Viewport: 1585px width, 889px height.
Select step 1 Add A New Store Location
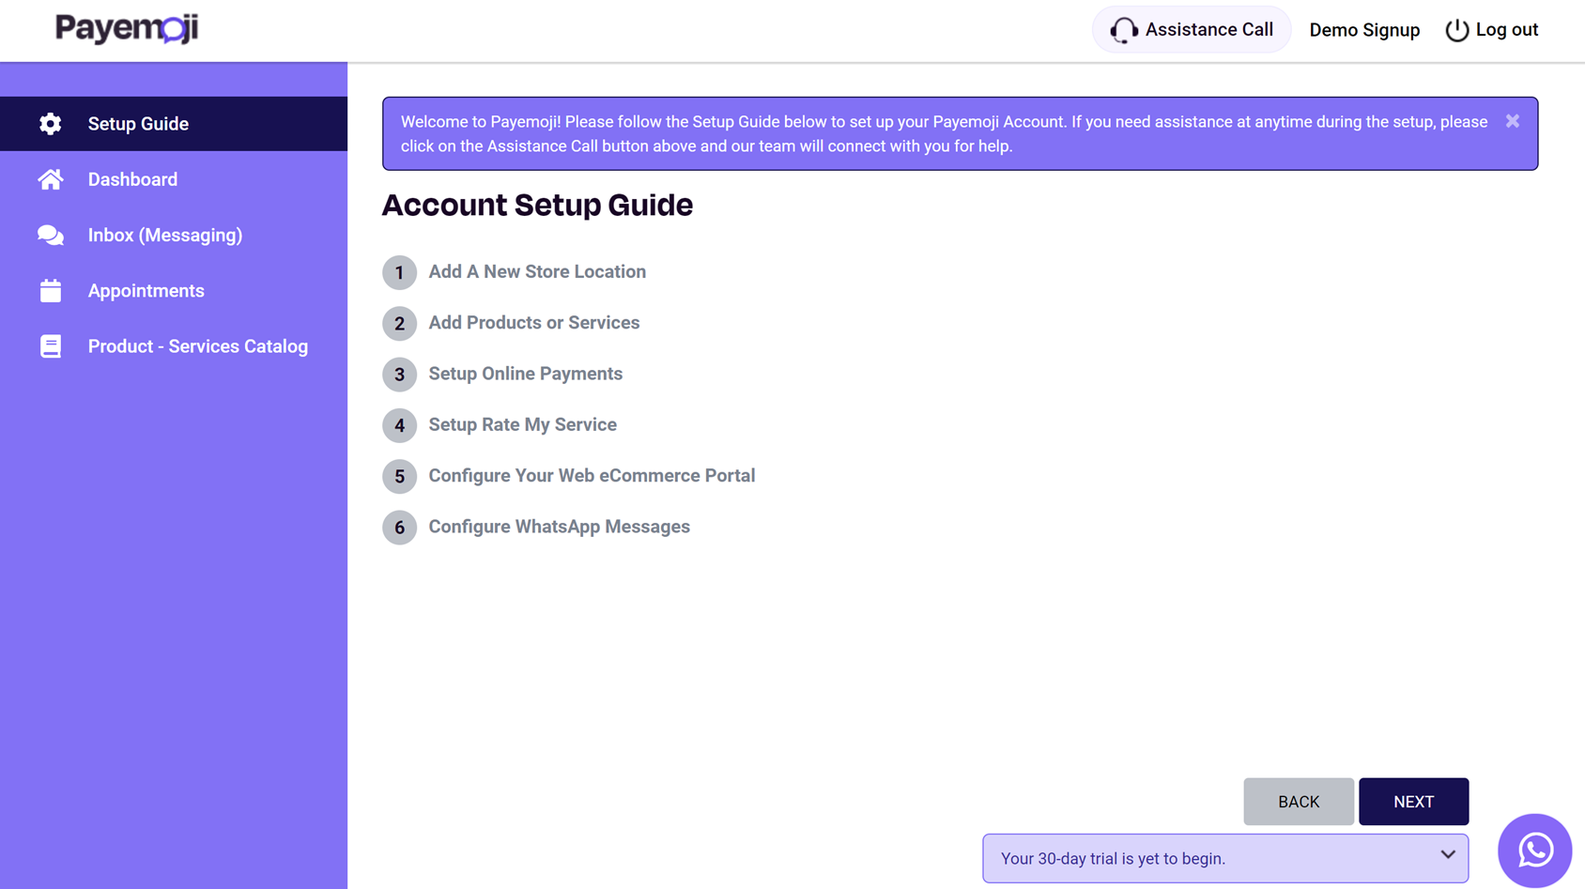tap(536, 272)
